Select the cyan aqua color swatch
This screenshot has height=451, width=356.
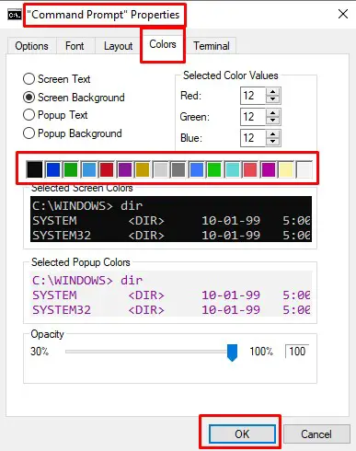click(232, 169)
